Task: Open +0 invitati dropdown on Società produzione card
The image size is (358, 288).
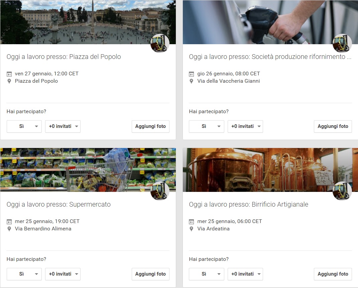Action: tap(245, 126)
